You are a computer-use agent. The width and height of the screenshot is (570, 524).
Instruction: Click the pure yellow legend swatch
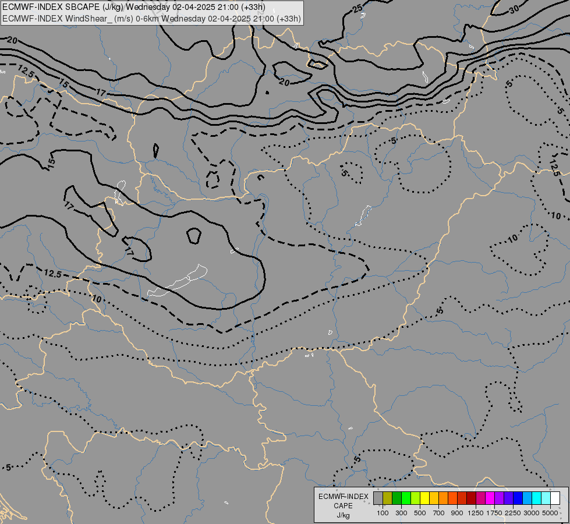pos(424,498)
